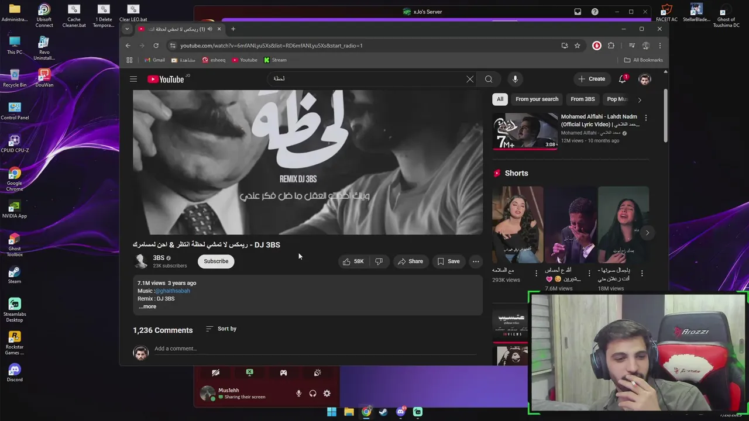Click the Chrome address bar URL

point(272,46)
